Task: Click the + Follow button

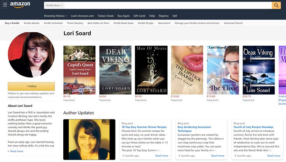Action: coord(31,86)
